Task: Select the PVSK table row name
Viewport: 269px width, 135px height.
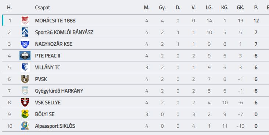Action: 41,79
